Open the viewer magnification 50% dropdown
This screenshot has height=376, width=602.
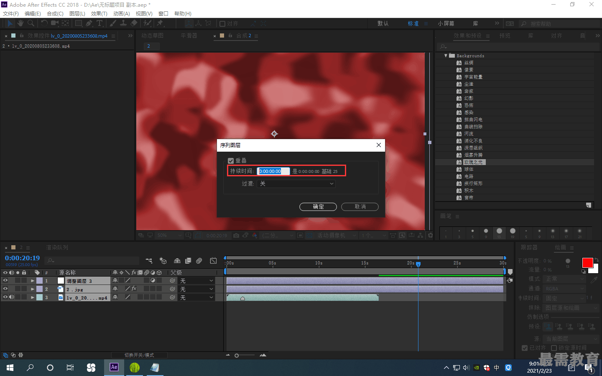(169, 236)
